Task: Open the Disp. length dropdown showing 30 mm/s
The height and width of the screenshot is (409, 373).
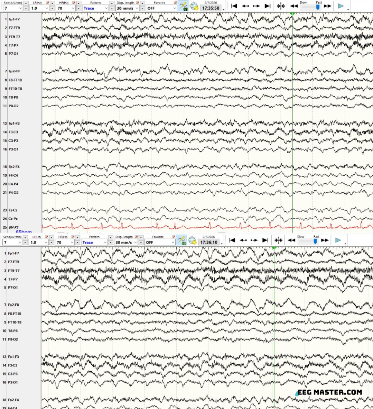Action: (125, 8)
